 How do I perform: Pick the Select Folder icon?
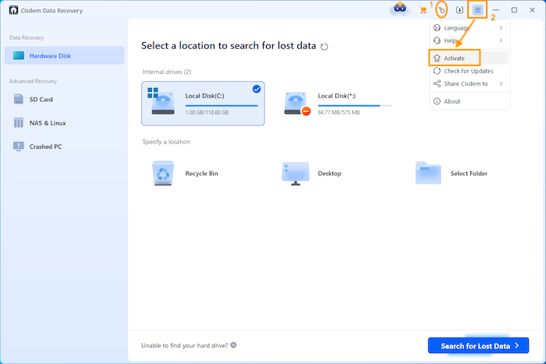(429, 173)
